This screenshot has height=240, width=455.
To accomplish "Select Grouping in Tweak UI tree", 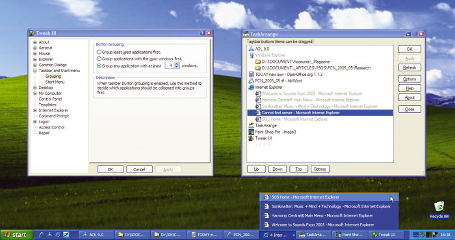I will [x=53, y=77].
